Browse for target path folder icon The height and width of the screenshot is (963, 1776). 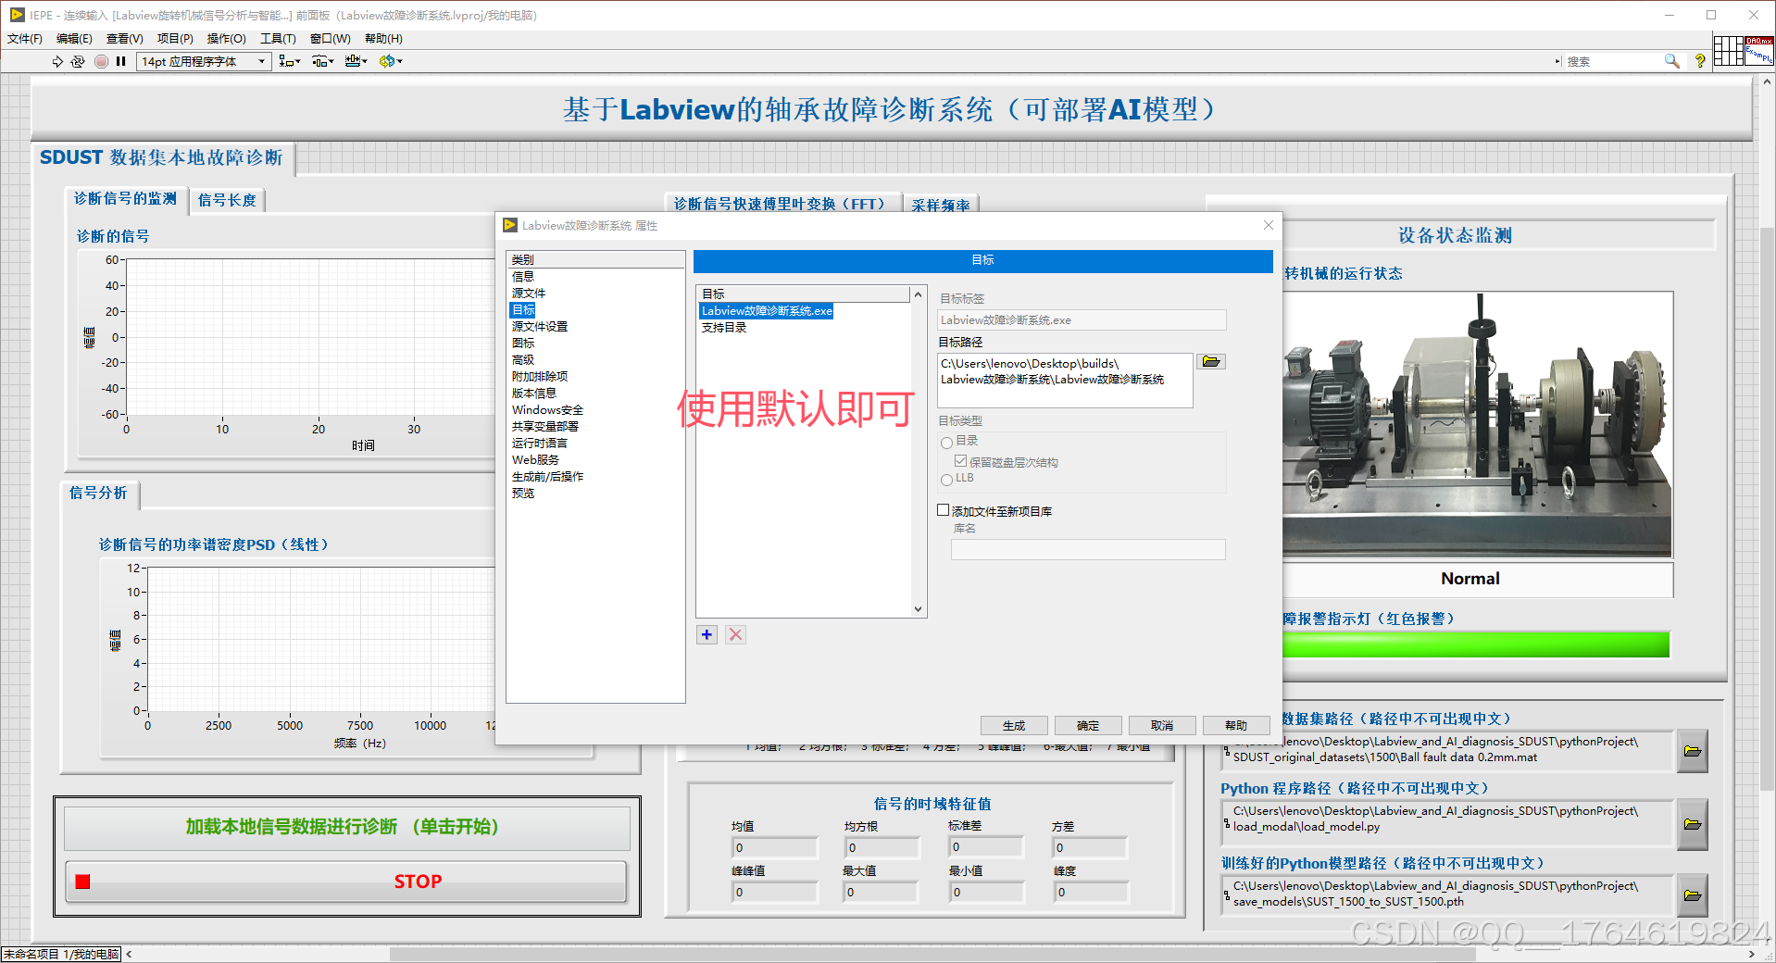pos(1211,361)
